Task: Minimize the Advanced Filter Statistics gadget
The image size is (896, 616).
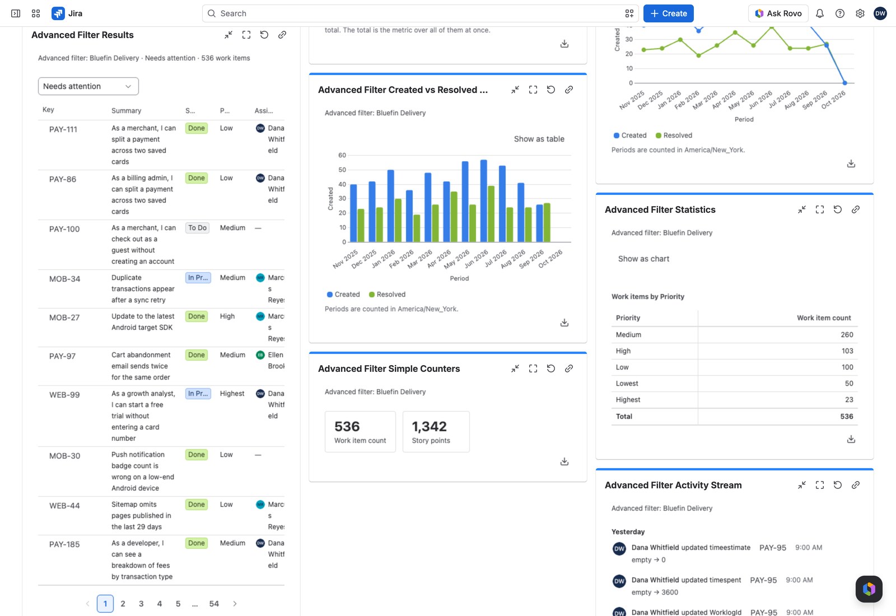Action: point(802,209)
